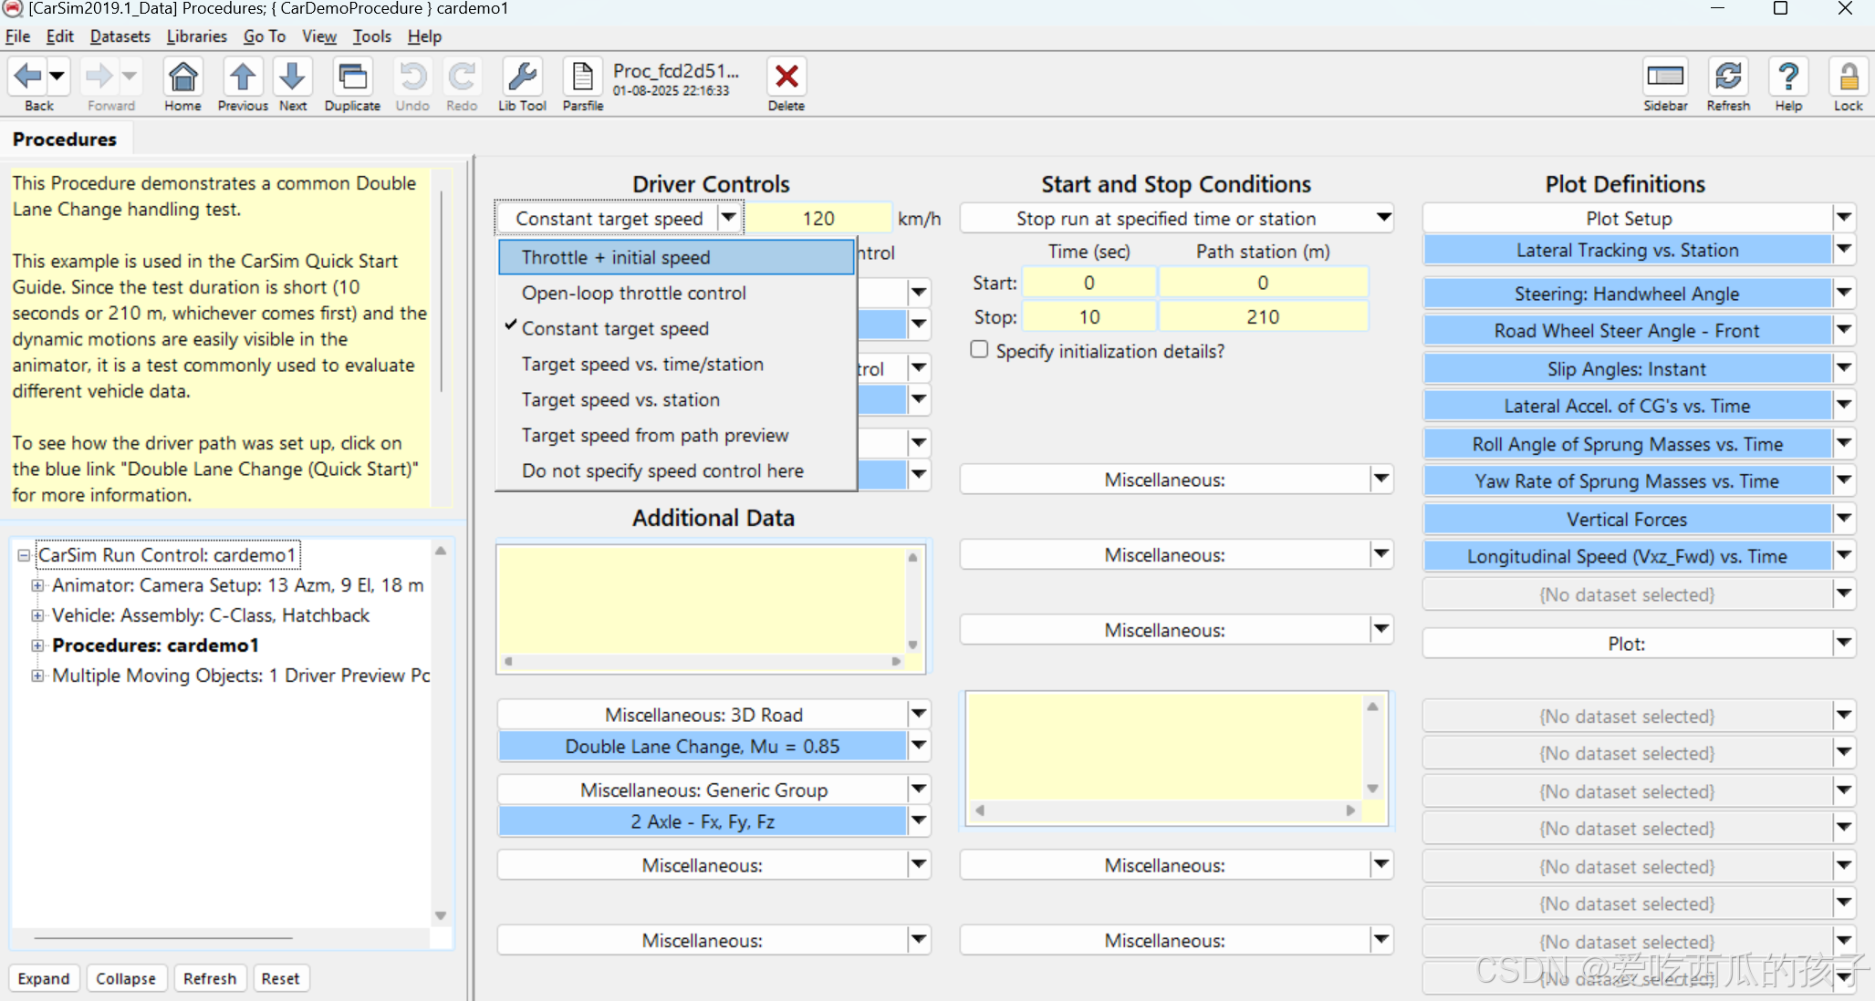This screenshot has height=1001, width=1875.
Task: Choose Target speed vs. station option
Action: (x=620, y=399)
